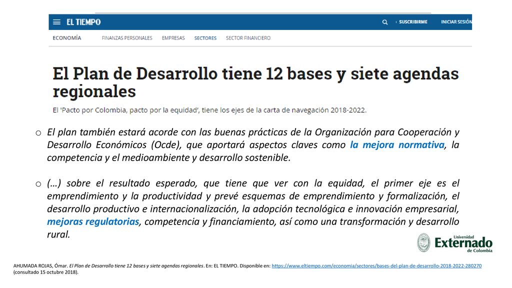The height and width of the screenshot is (288, 512).
Task: Open the ECONOMÍA section
Action: coord(67,38)
